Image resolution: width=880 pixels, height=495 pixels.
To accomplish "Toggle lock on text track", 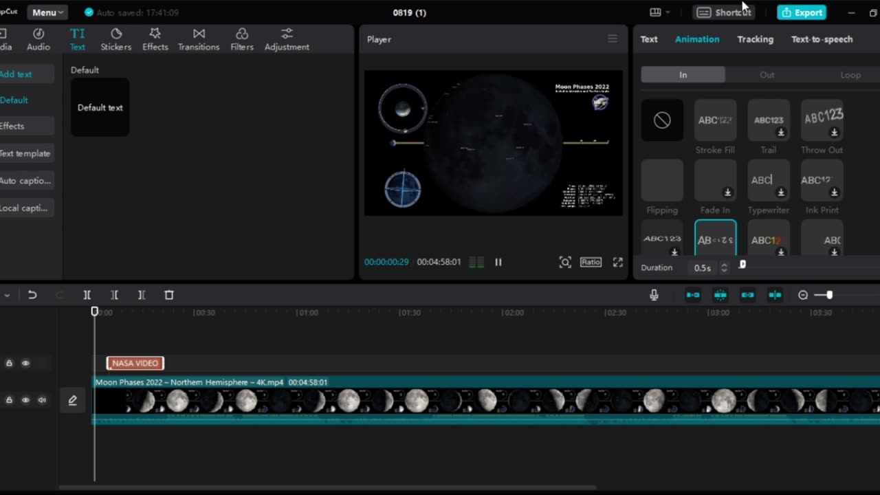I will 9,363.
